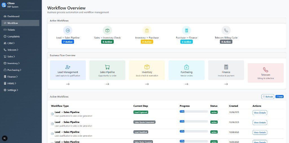Viewport: 289px width, 143px height.
Task: Click the 7 Total badge
Action: point(279,97)
